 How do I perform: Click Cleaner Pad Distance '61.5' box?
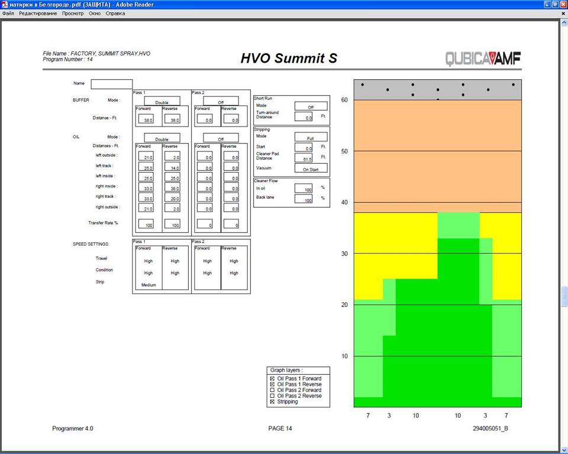(x=304, y=158)
